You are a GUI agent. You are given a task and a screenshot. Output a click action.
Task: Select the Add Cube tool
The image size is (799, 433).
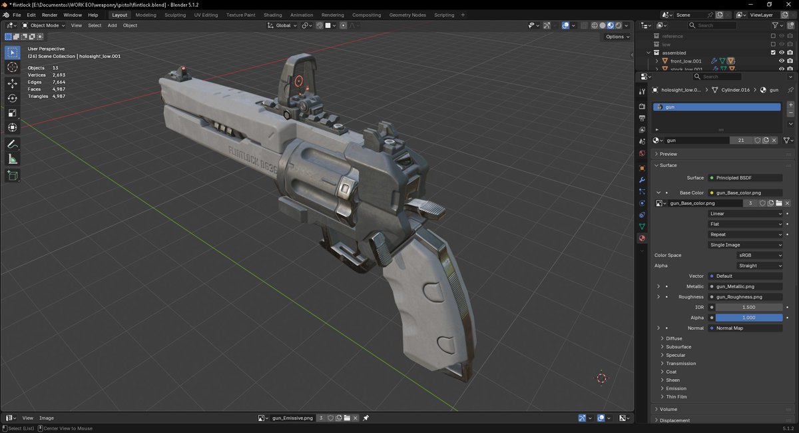tap(13, 175)
